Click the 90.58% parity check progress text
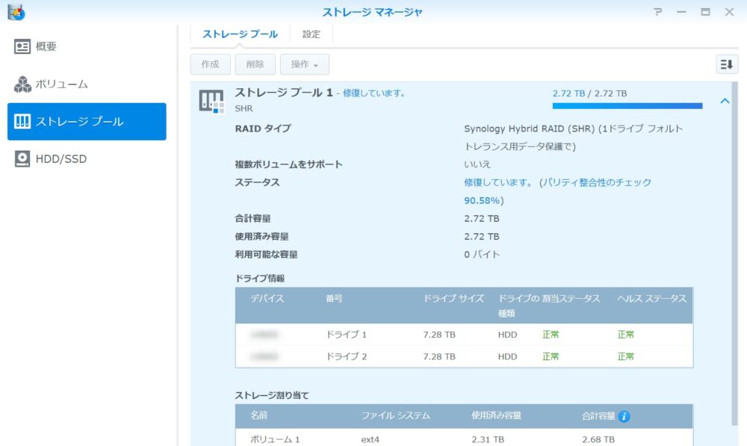Screen dimensions: 747x446 (482, 201)
